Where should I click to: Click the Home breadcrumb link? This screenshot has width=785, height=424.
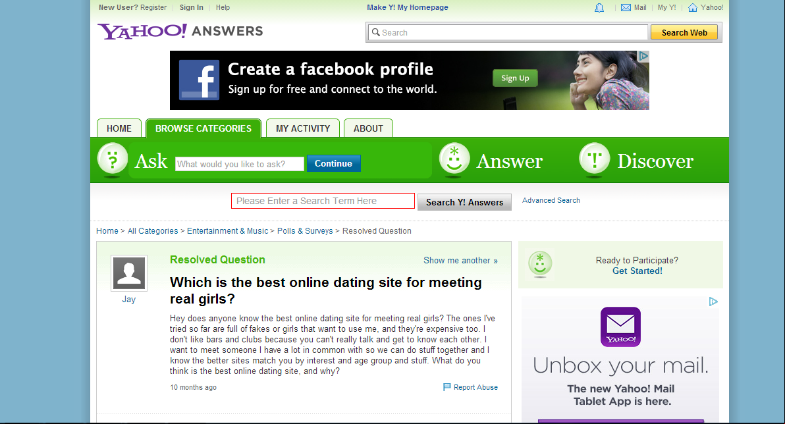tap(107, 231)
